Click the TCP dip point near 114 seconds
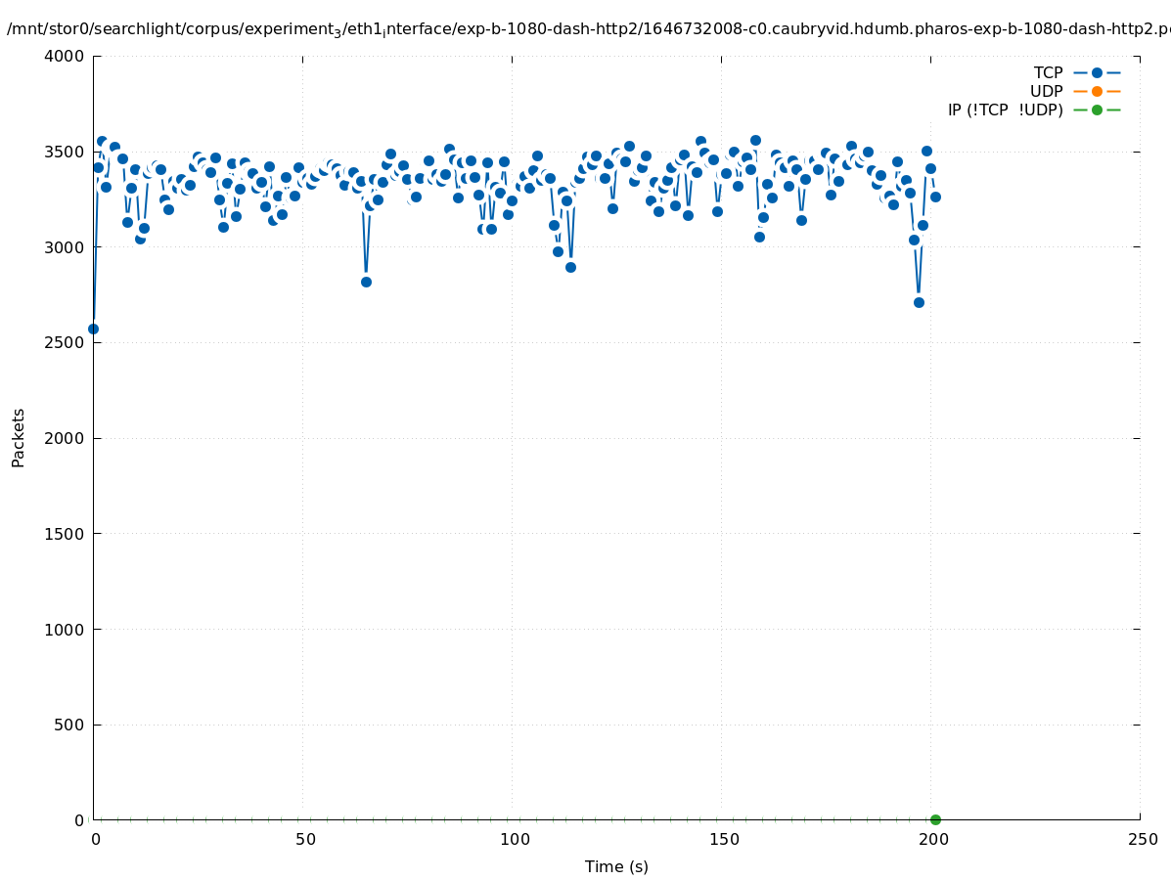1171x880 pixels. [570, 267]
